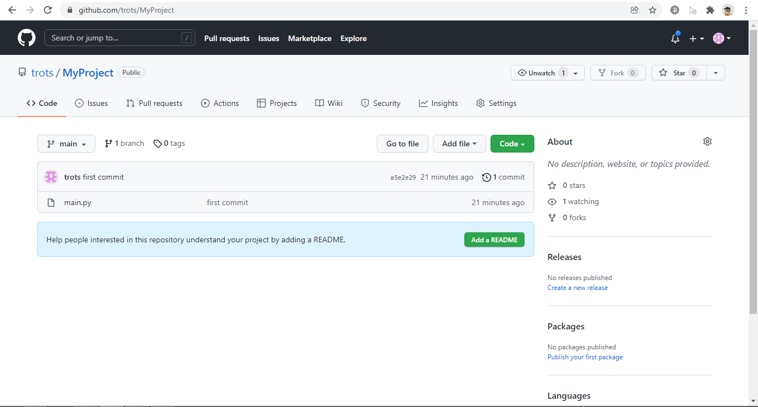This screenshot has height=407, width=758.
Task: Open the repository Issues tab
Action: [92, 103]
